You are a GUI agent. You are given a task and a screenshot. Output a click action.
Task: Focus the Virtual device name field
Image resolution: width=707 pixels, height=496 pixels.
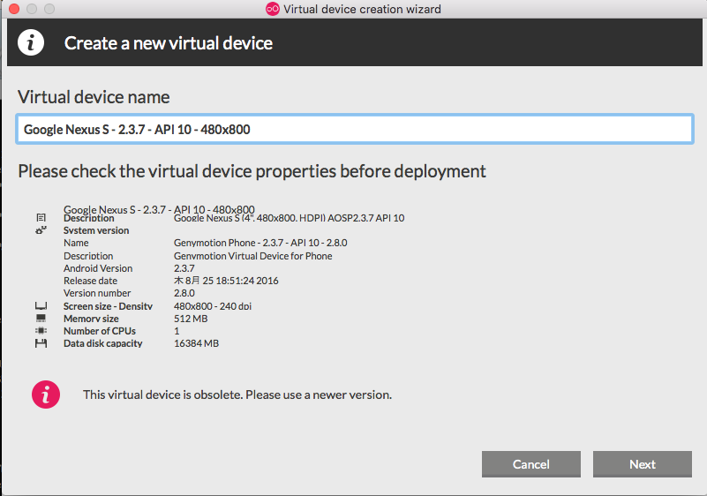pyautogui.click(x=355, y=130)
